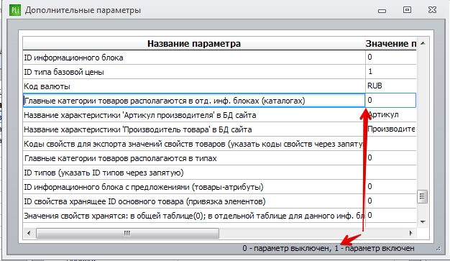The image size is (450, 261).
Task: Click the PLi application icon in title bar
Action: [x=15, y=10]
